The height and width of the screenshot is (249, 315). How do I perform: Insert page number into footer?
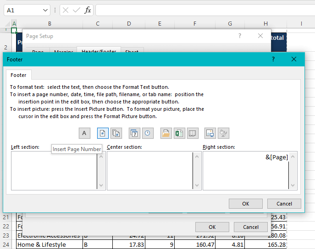tap(103, 133)
